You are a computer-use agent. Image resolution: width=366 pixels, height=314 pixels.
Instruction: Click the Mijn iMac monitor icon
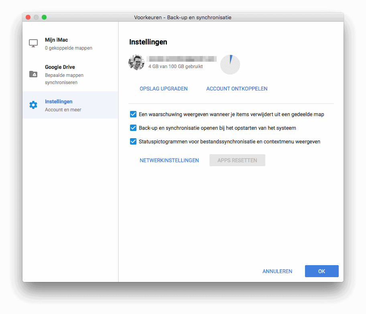coord(33,43)
